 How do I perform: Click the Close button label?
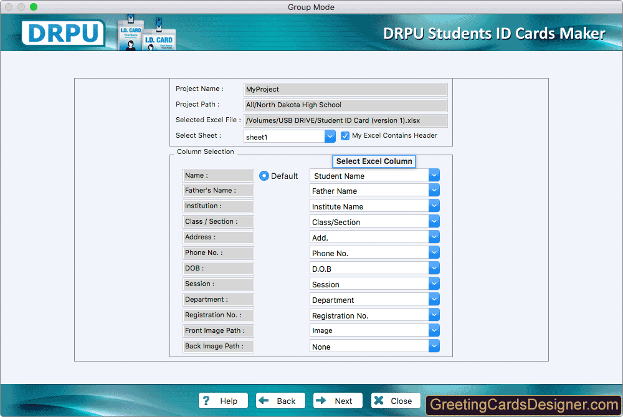[x=401, y=401]
